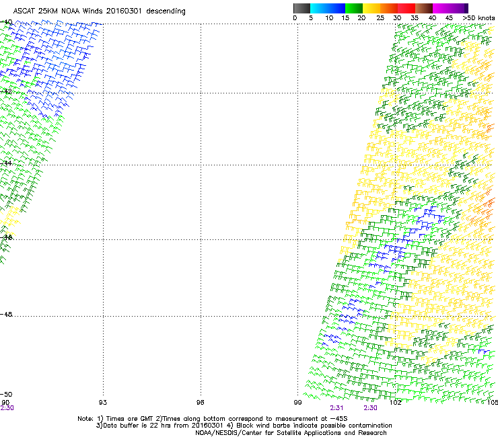Select the yellow 20-25 knots legend segment
Image resolution: width=498 pixels, height=437 pixels.
click(x=371, y=8)
